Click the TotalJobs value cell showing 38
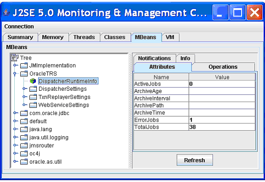265x182 pixels. click(x=222, y=127)
